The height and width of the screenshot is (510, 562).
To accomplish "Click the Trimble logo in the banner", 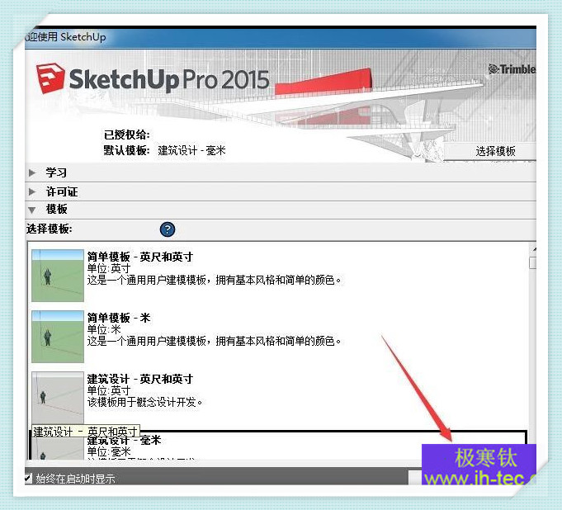I will tap(512, 69).
